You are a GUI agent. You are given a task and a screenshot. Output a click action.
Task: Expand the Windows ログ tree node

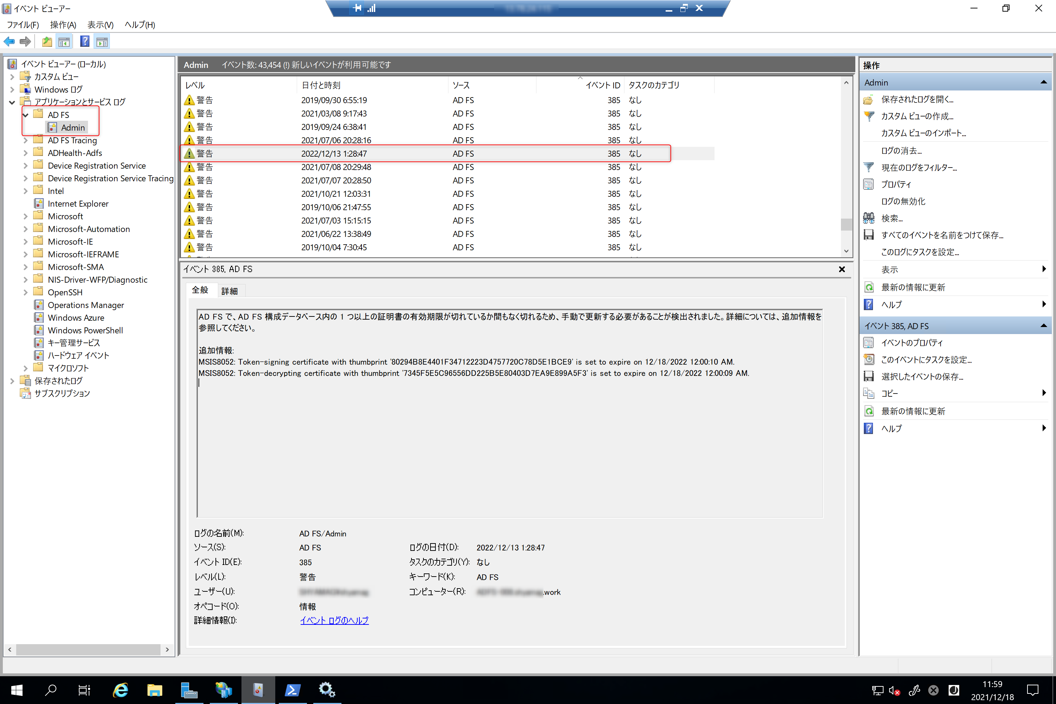(12, 89)
